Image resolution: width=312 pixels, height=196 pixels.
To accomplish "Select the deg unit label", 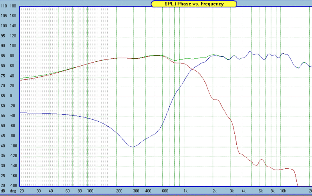I will (x=13, y=191).
